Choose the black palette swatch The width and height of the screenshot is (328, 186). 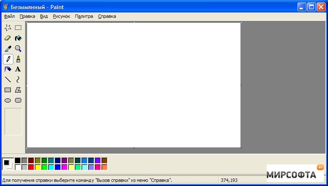click(x=18, y=161)
